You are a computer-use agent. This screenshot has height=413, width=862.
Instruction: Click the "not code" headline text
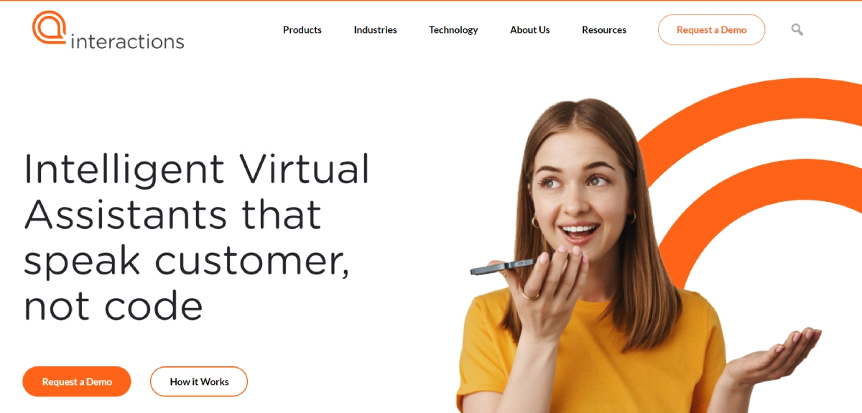[113, 306]
